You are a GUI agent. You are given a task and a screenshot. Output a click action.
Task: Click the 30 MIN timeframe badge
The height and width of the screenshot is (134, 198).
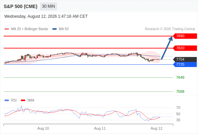48,6
